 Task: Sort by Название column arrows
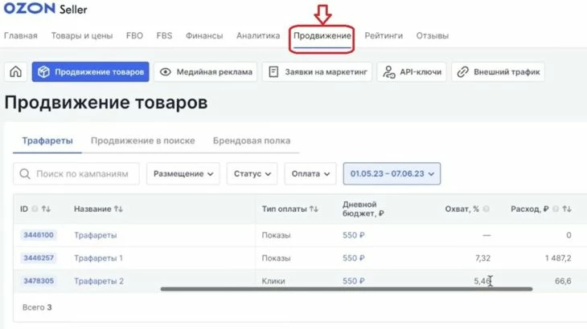point(118,209)
